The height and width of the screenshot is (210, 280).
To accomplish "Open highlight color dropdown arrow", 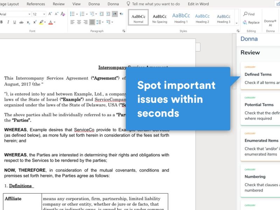I will (45, 22).
